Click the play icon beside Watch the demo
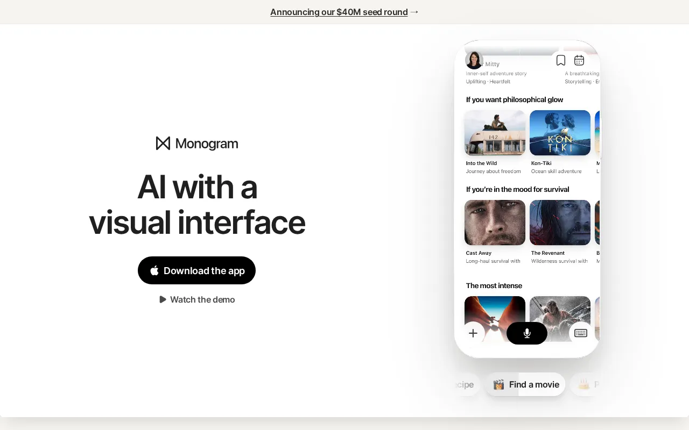 click(x=163, y=299)
